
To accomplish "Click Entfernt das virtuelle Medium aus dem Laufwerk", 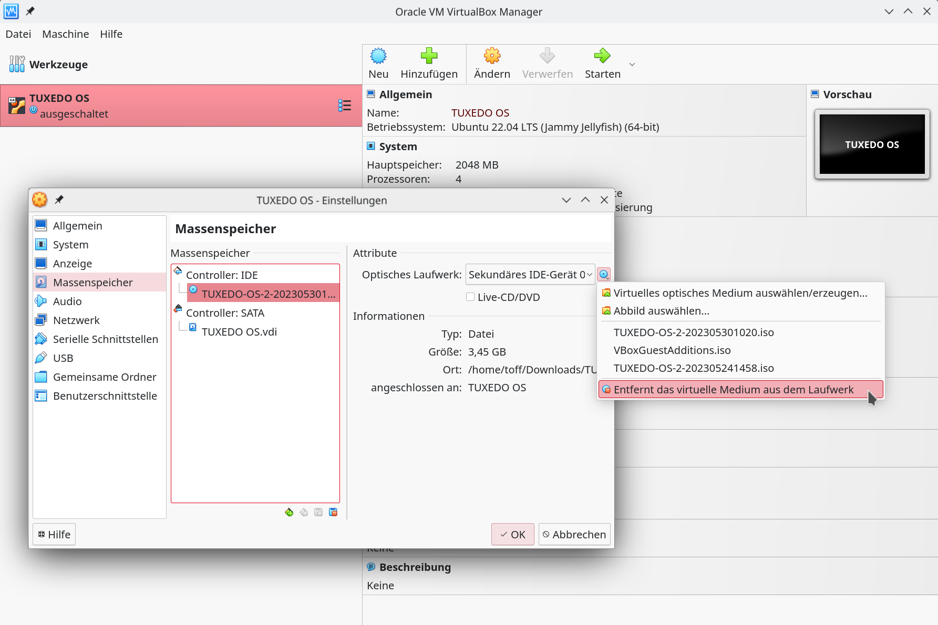I will 740,390.
